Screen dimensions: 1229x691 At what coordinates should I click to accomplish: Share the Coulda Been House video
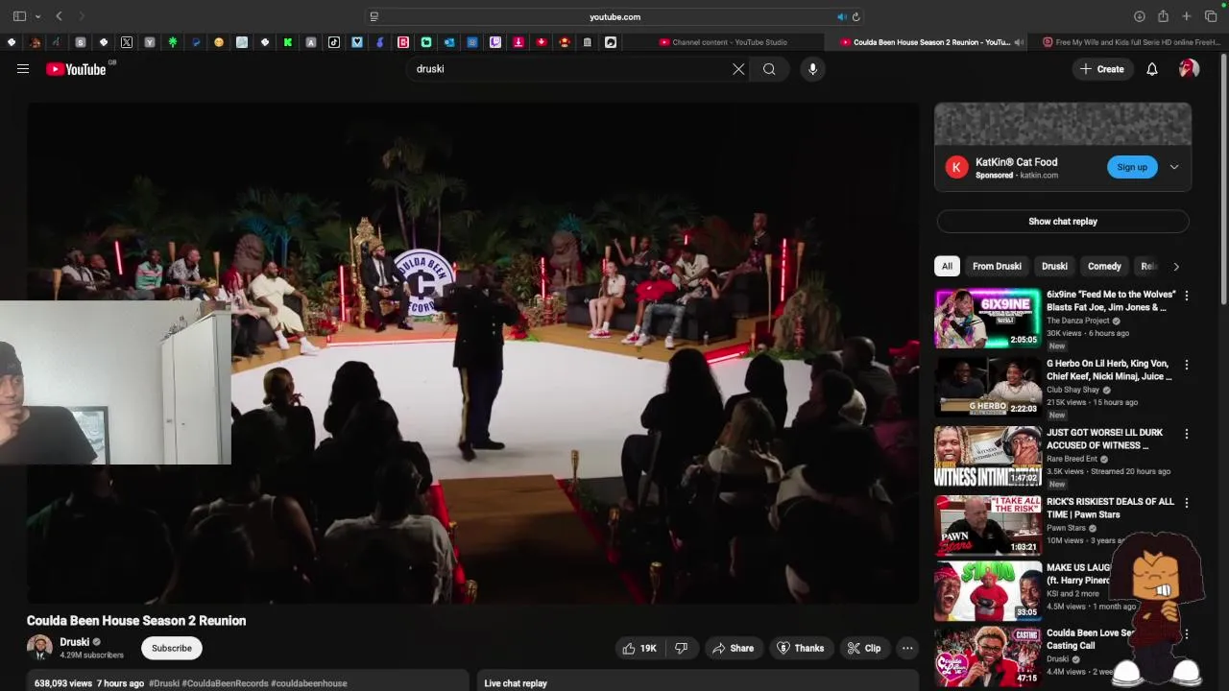[x=733, y=648]
